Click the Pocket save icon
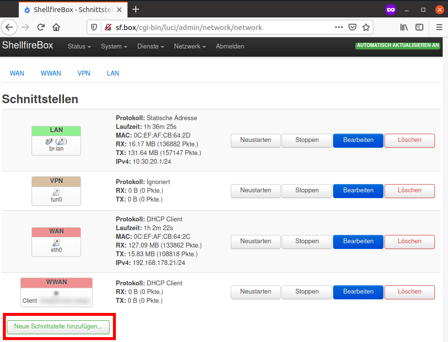 click(x=353, y=27)
